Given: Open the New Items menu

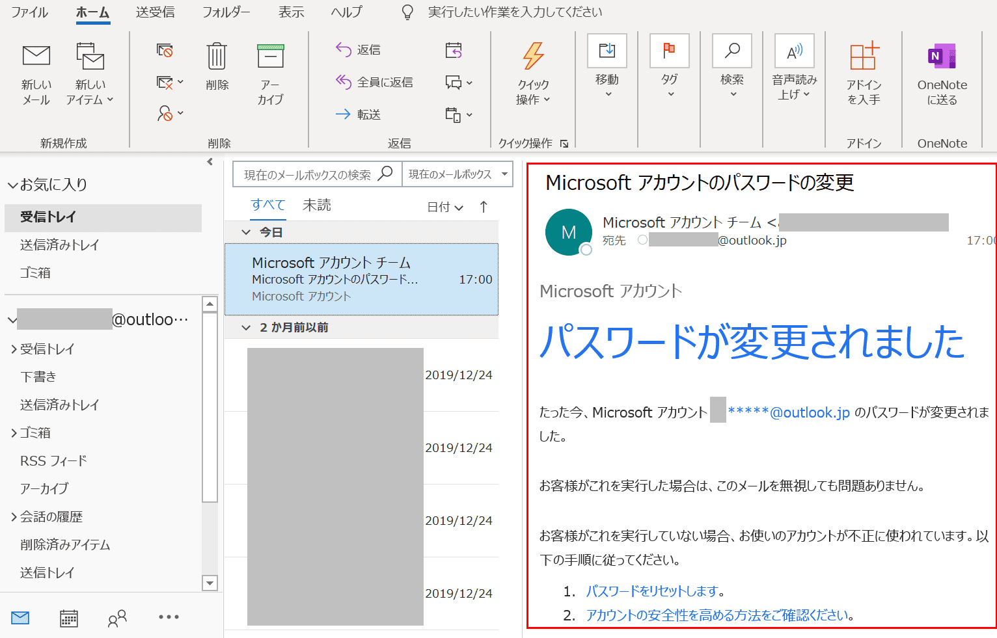Looking at the screenshot, I should point(90,74).
